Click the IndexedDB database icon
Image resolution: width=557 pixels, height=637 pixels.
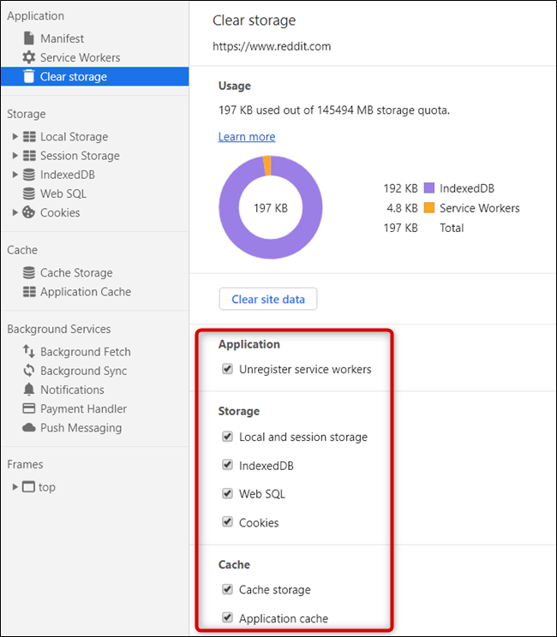point(29,175)
